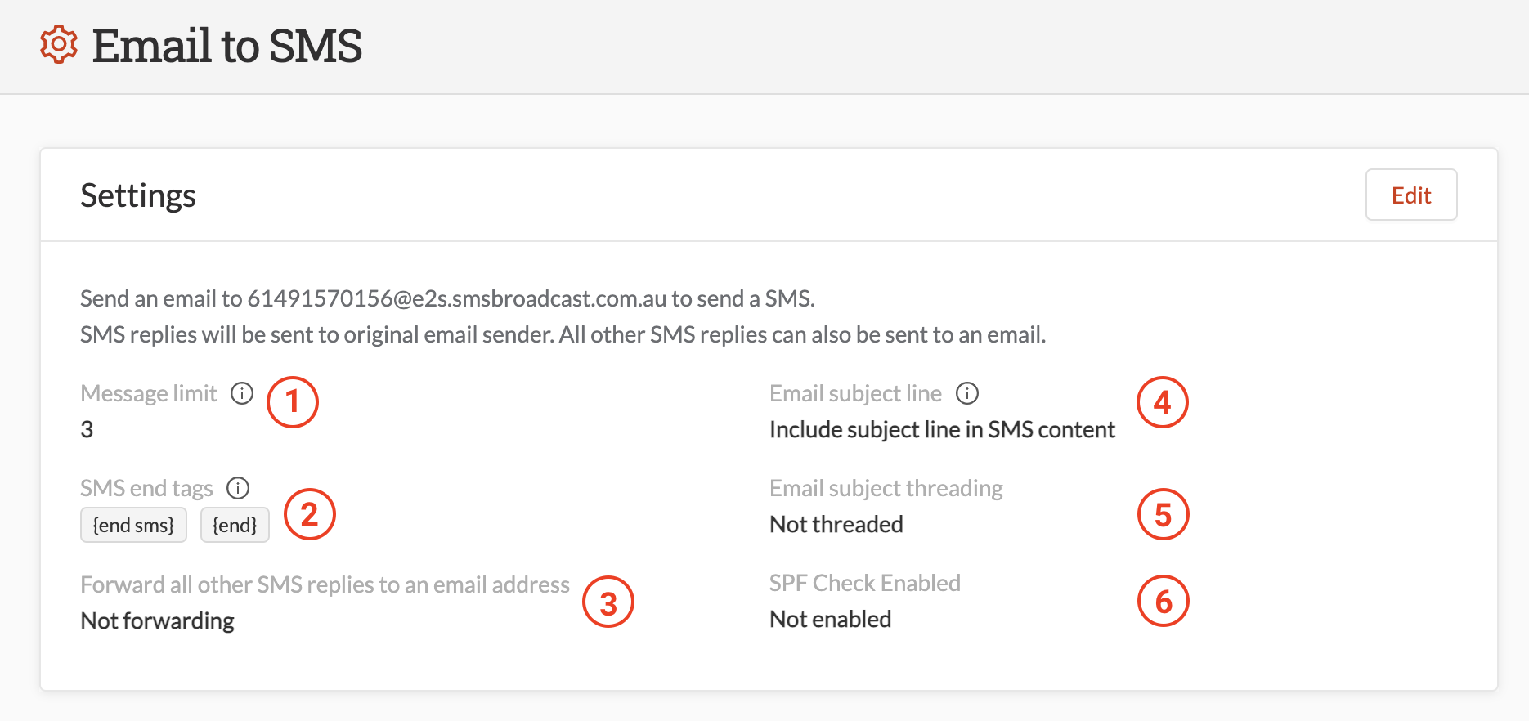Click the Settings section heading
This screenshot has width=1529, height=721.
click(138, 195)
